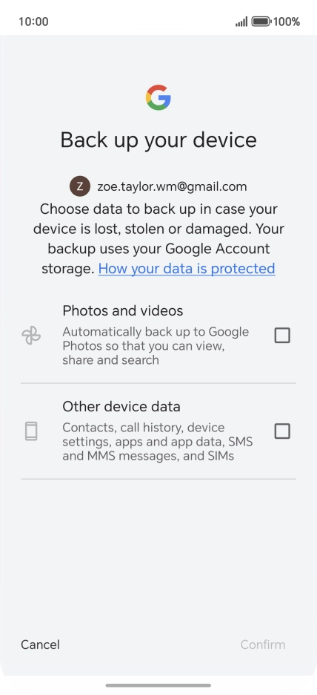Tap the 100% battery percentage
Image resolution: width=317 pixels, height=695 pixels.
click(x=287, y=22)
